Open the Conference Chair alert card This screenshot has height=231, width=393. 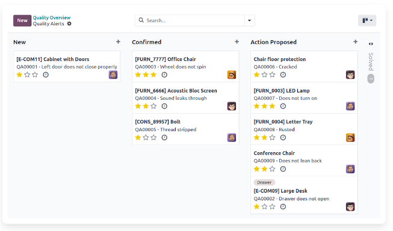point(304,161)
